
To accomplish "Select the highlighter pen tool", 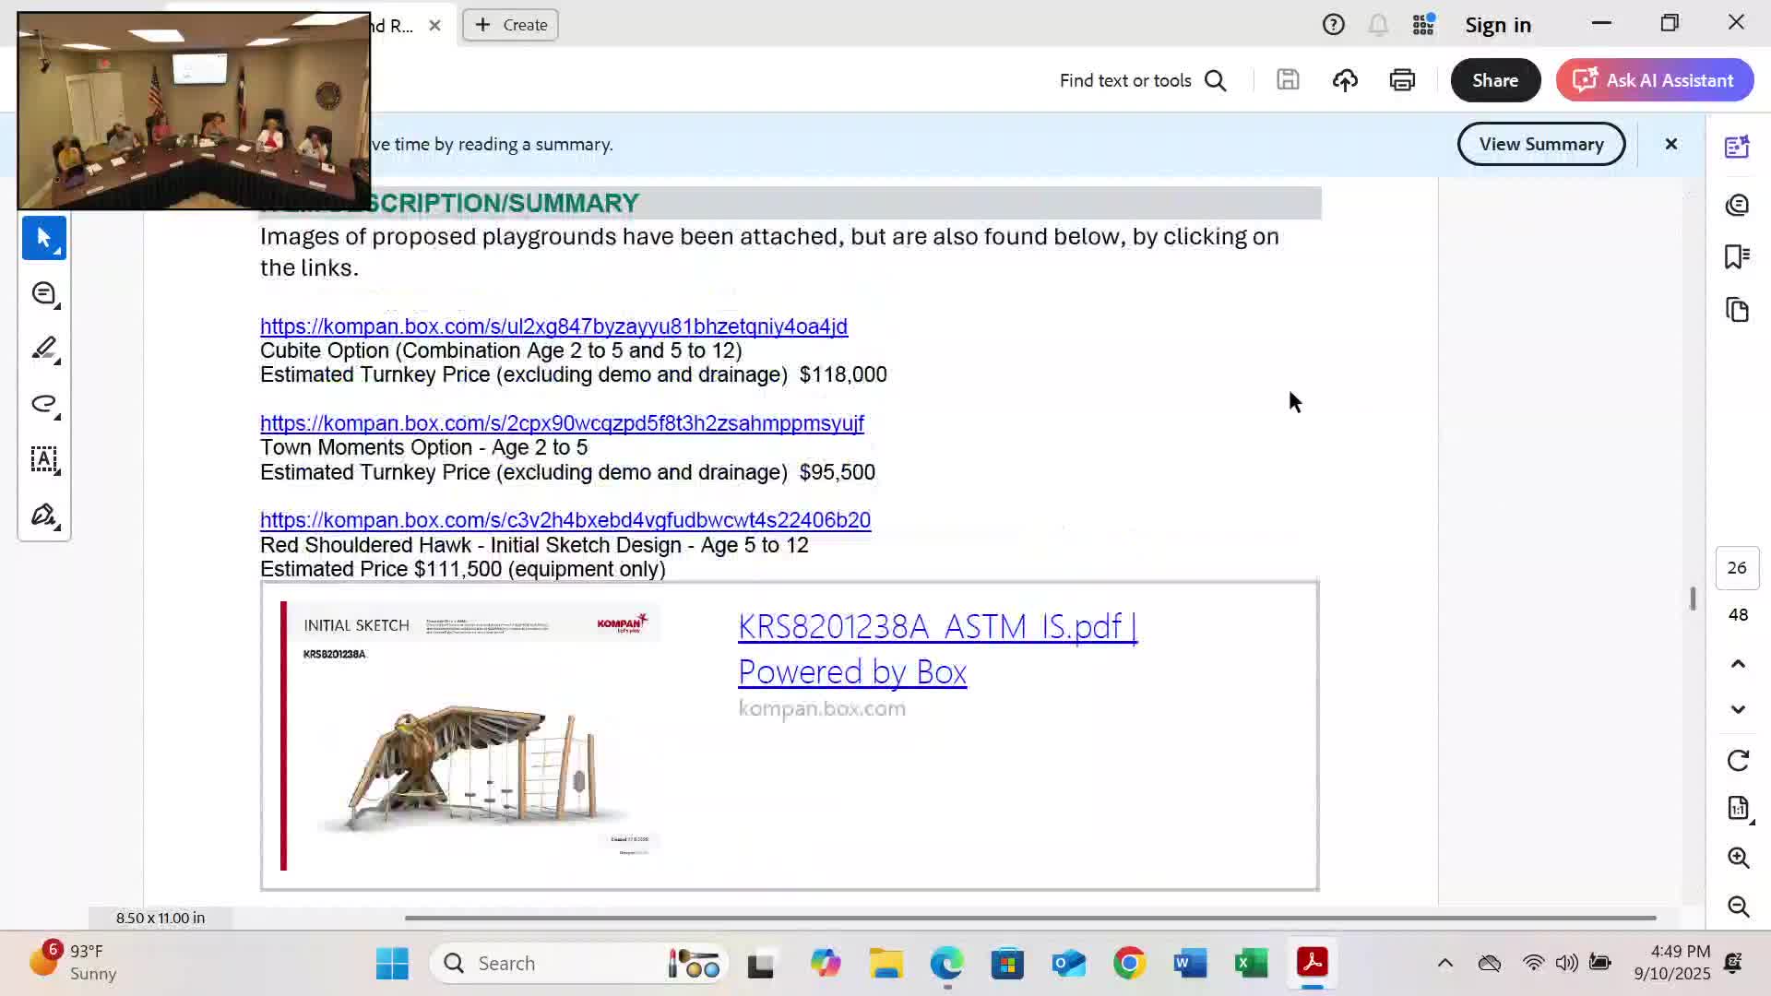I will 43,350.
